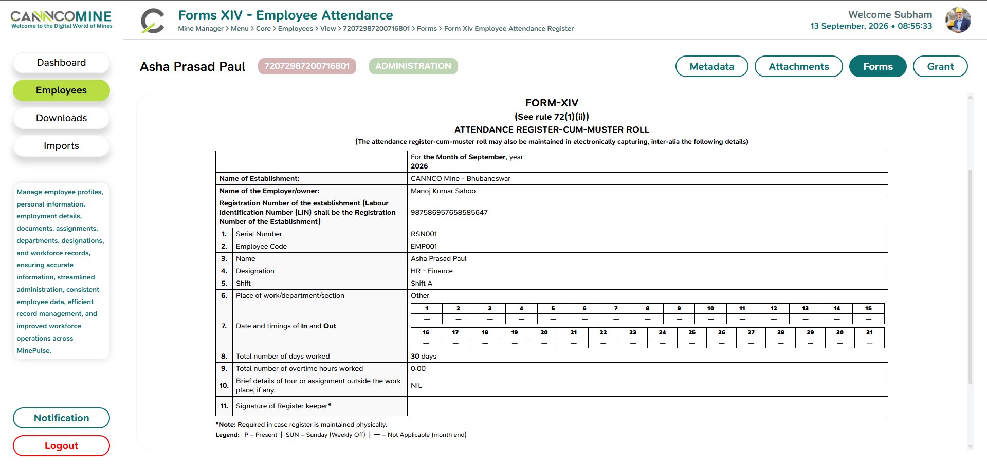The height and width of the screenshot is (468, 987).
Task: Open the Grant tab
Action: pyautogui.click(x=940, y=66)
